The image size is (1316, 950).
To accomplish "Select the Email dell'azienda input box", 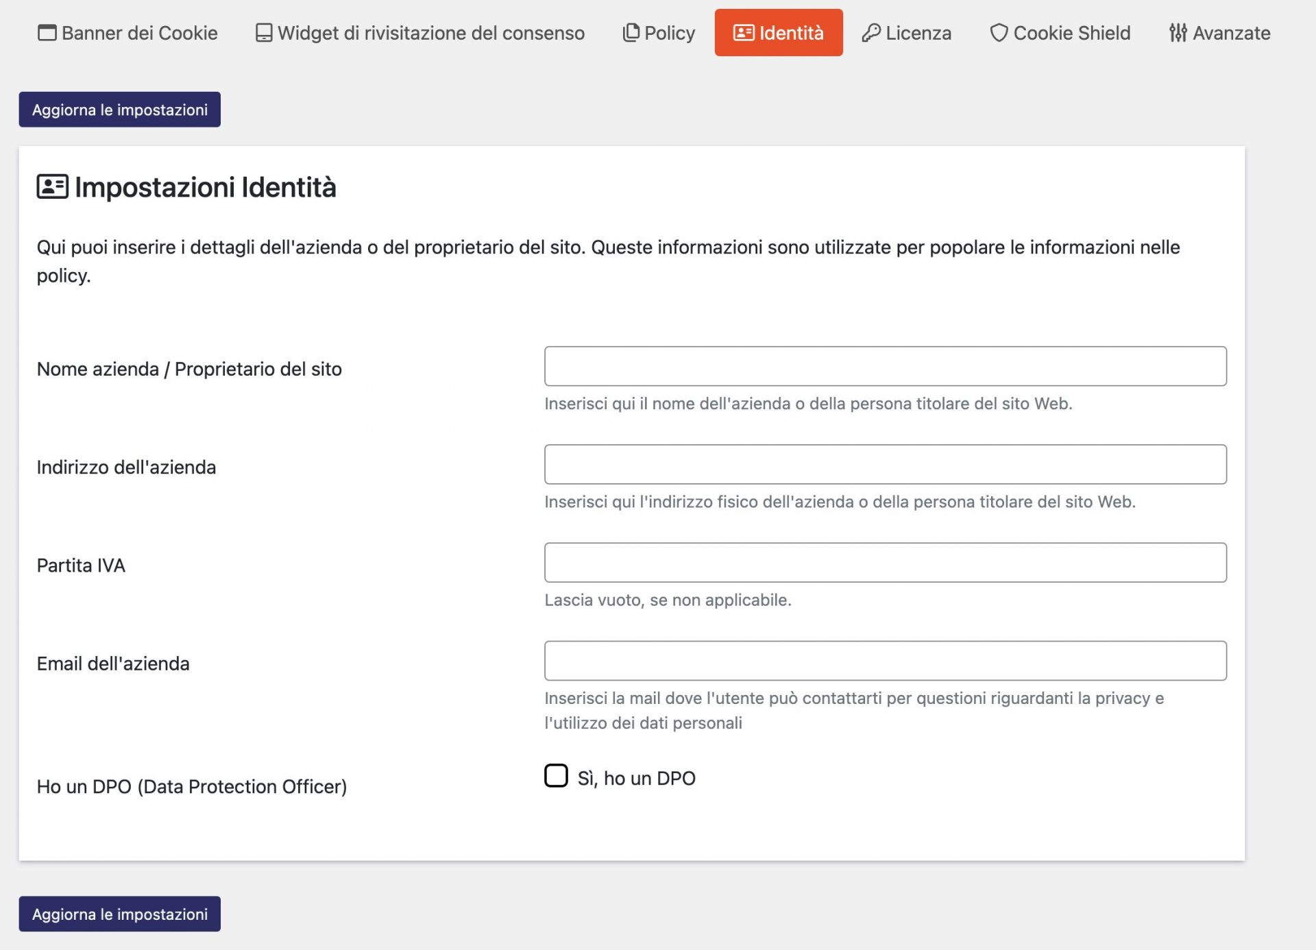I will click(886, 661).
